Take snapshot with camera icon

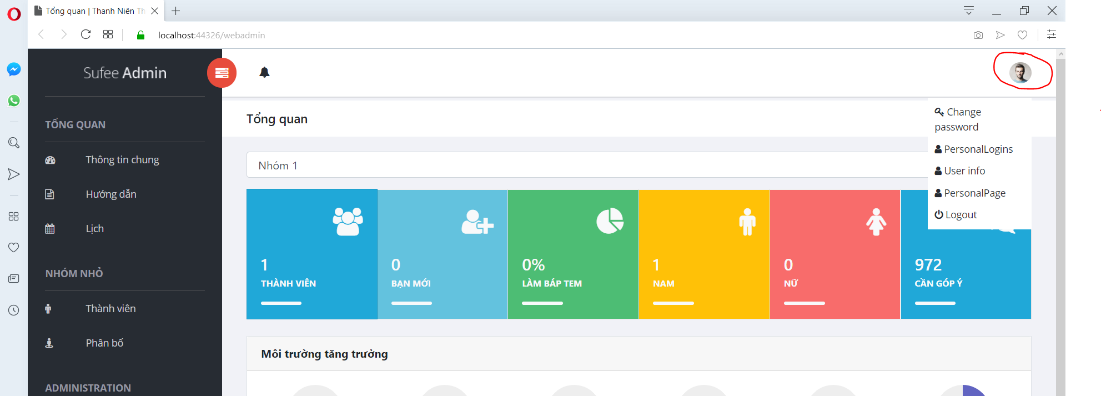(978, 35)
